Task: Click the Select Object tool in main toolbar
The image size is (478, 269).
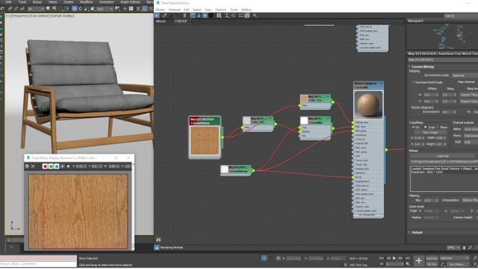Action: click(x=48, y=8)
